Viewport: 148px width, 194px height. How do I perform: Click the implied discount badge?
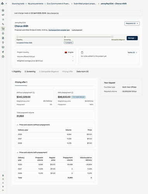tap(78, 97)
